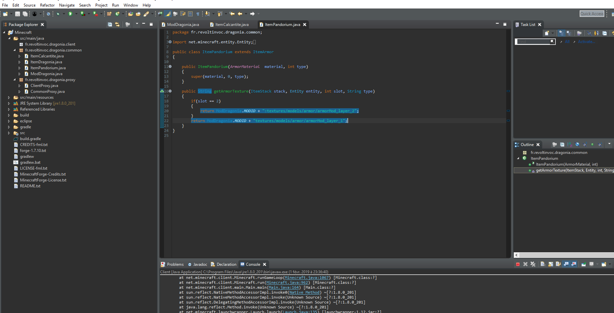Collapse the fr.revoltinvoc.dragonia.common package
The width and height of the screenshot is (614, 313).
[14, 50]
